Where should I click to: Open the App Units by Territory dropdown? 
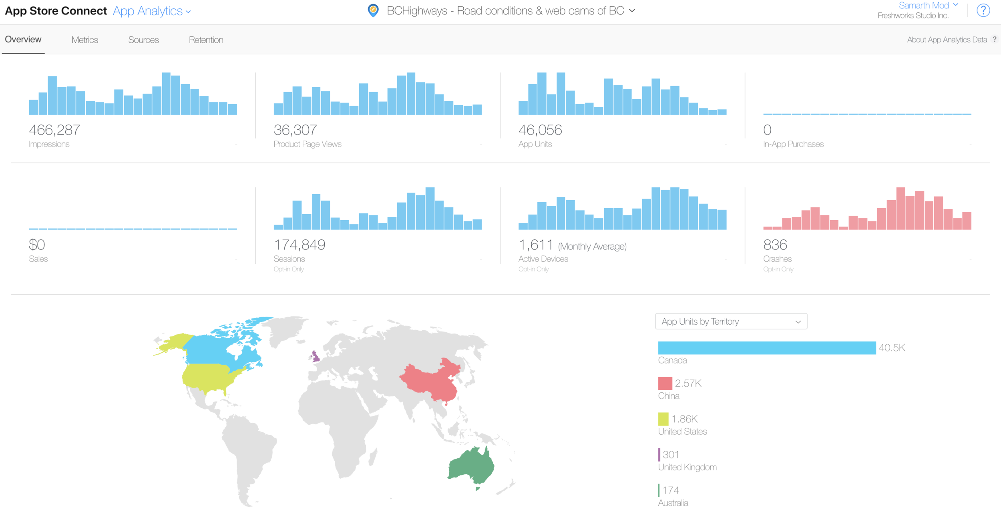tap(731, 321)
